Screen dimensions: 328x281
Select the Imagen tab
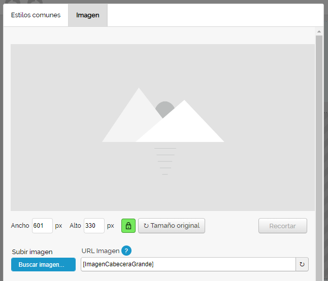[88, 15]
